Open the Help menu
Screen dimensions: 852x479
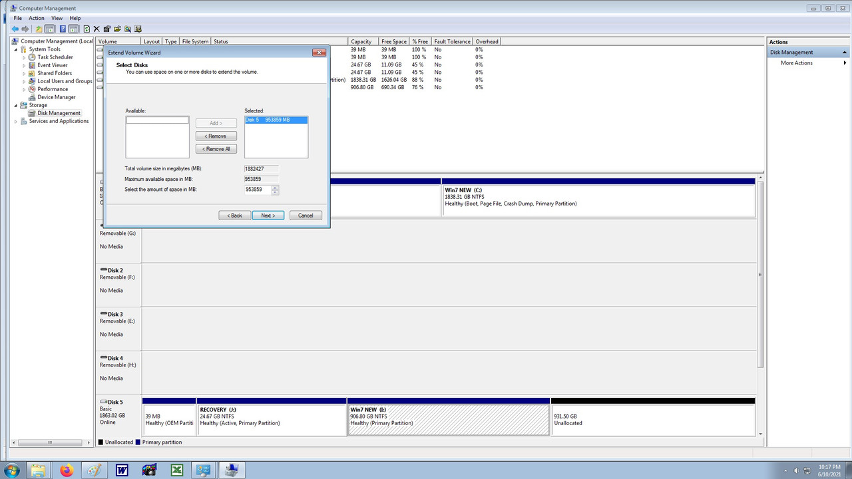pos(75,18)
